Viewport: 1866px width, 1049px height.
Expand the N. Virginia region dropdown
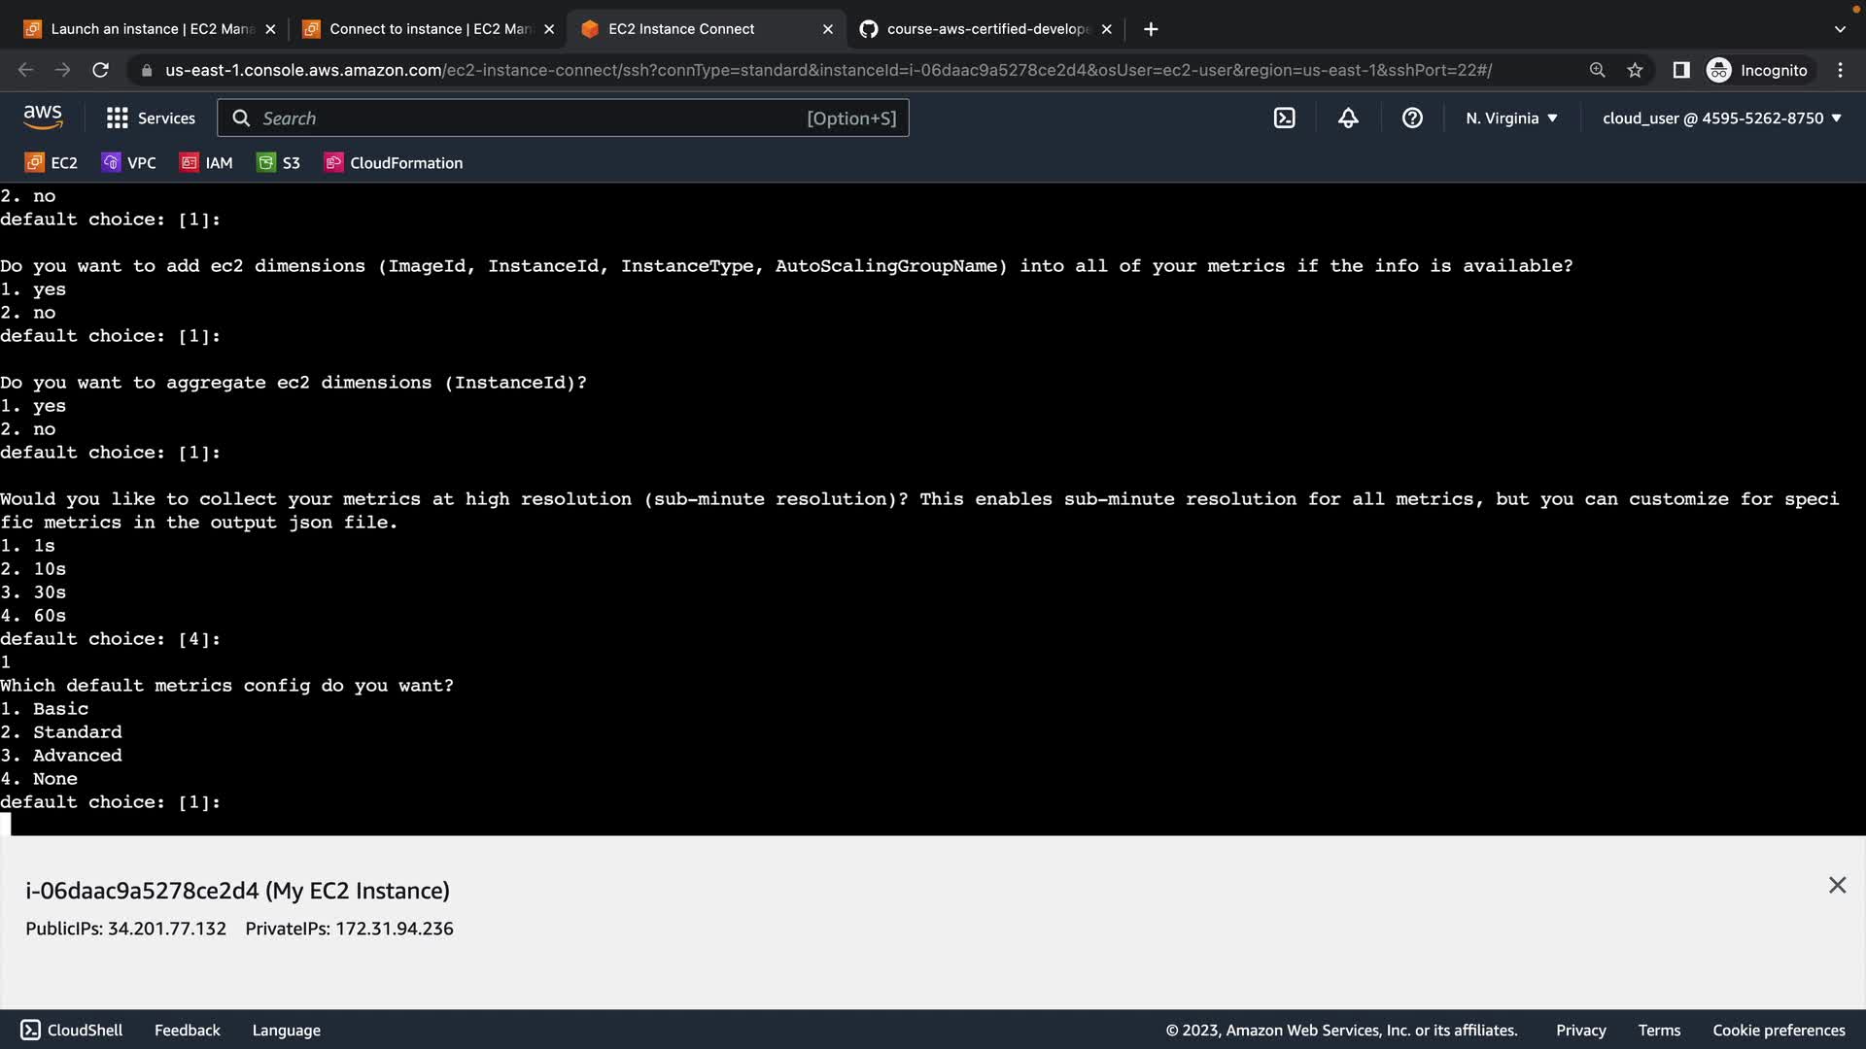pos(1511,118)
